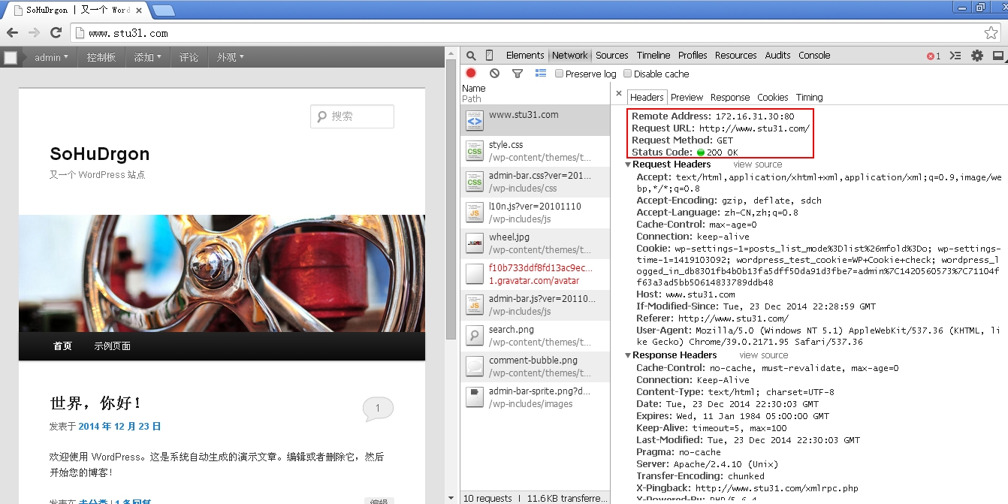The image size is (1008, 504).
Task: Bookmark this page with star icon
Action: (991, 33)
